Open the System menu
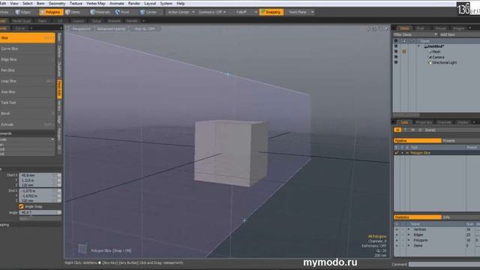The height and width of the screenshot is (270, 480). pos(166,3)
